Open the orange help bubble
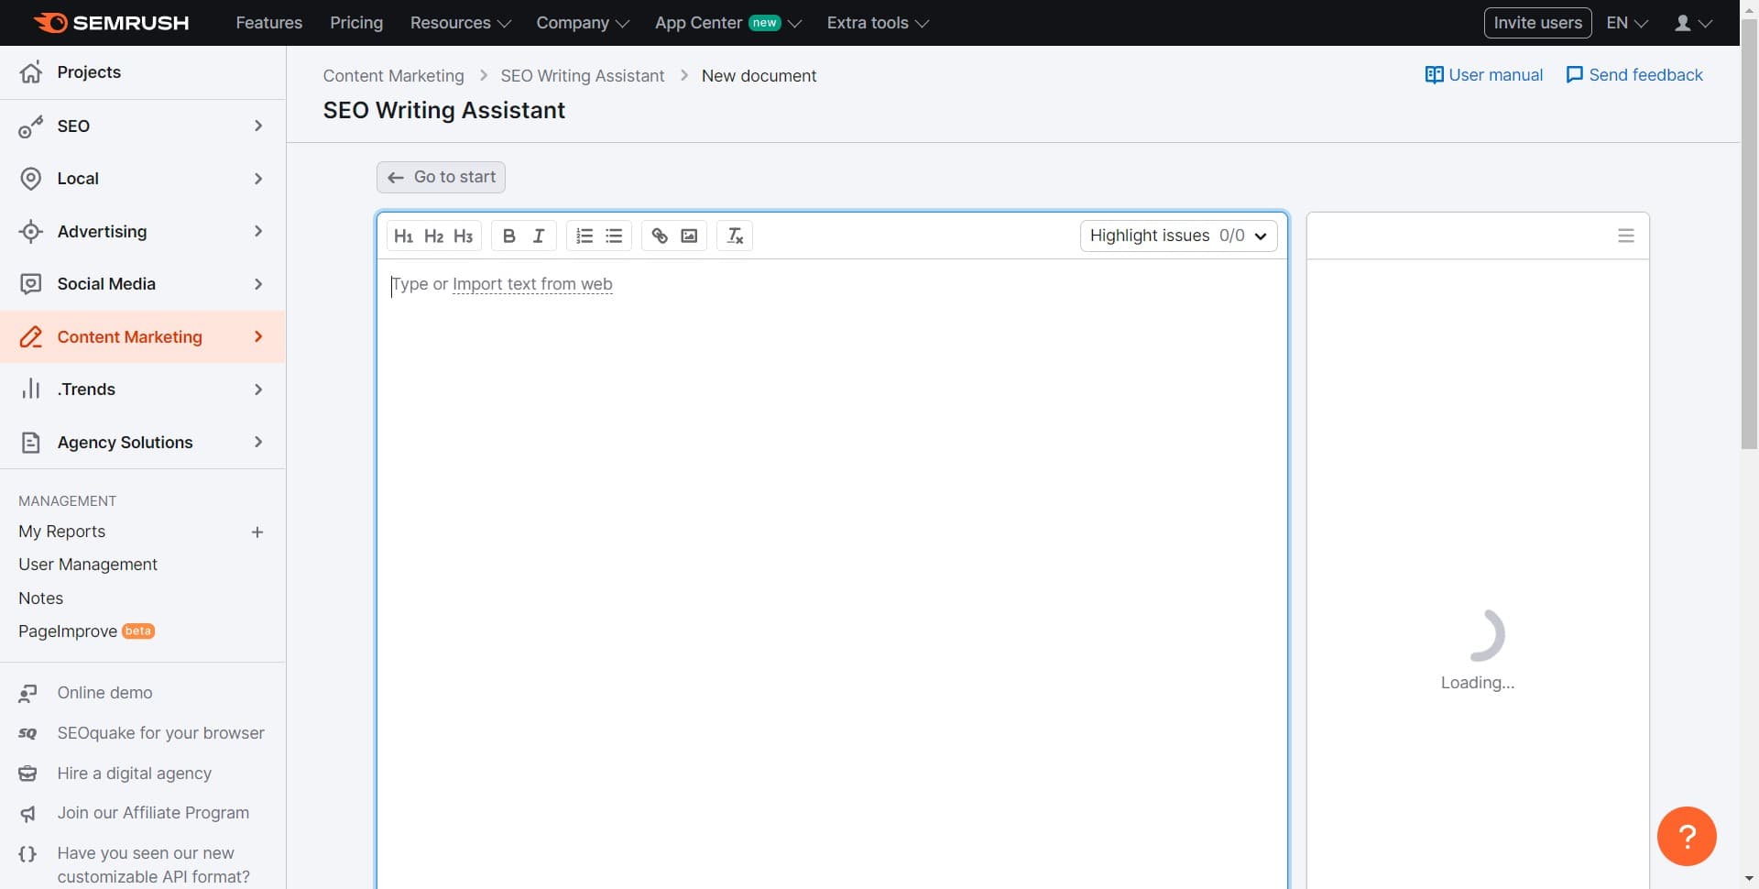 click(1686, 836)
